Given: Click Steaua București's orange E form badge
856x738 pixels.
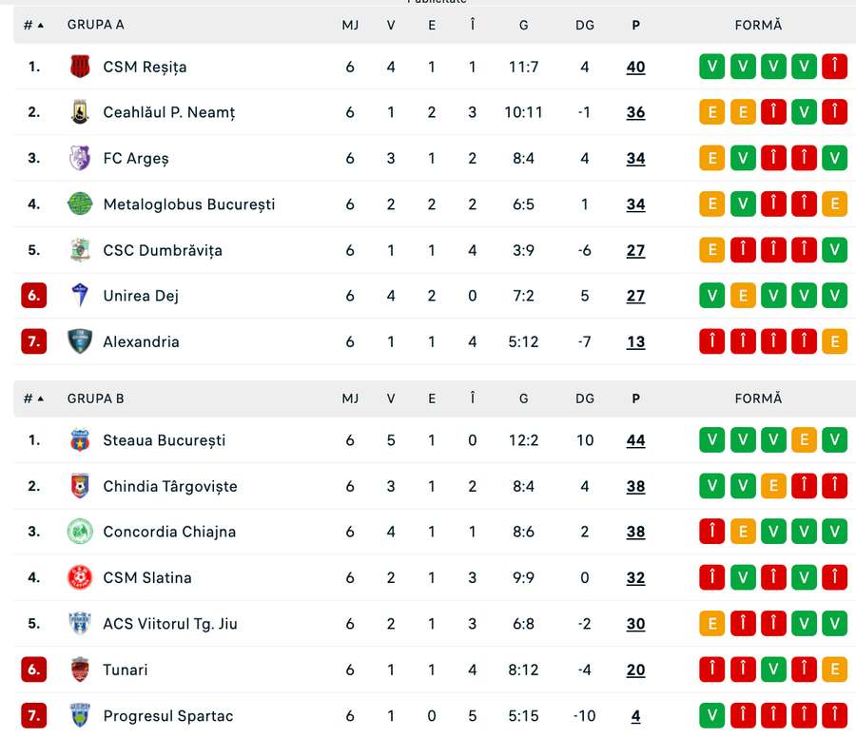Looking at the screenshot, I should tap(804, 440).
